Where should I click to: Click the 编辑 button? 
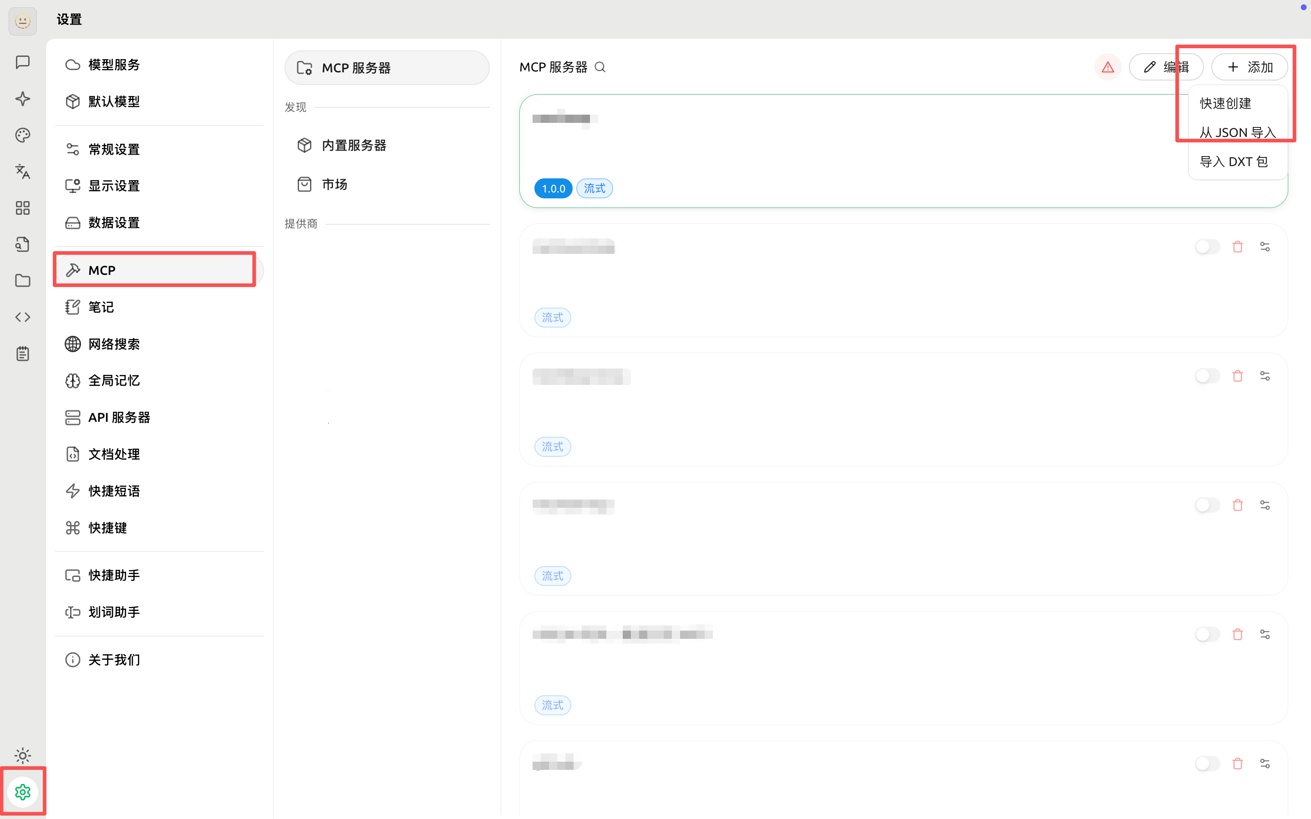(1166, 67)
